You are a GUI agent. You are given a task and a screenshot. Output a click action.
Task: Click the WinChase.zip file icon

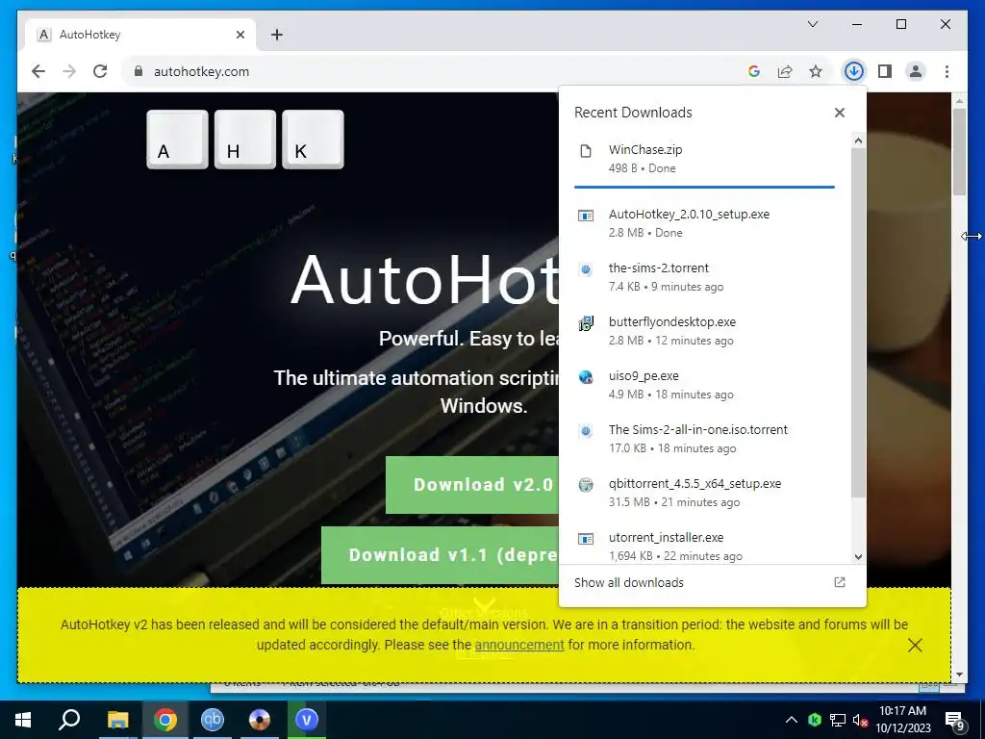click(x=586, y=151)
